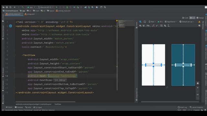Open the Pixel device-for-preview dropdown
This screenshot has height=116, width=207.
click(152, 22)
